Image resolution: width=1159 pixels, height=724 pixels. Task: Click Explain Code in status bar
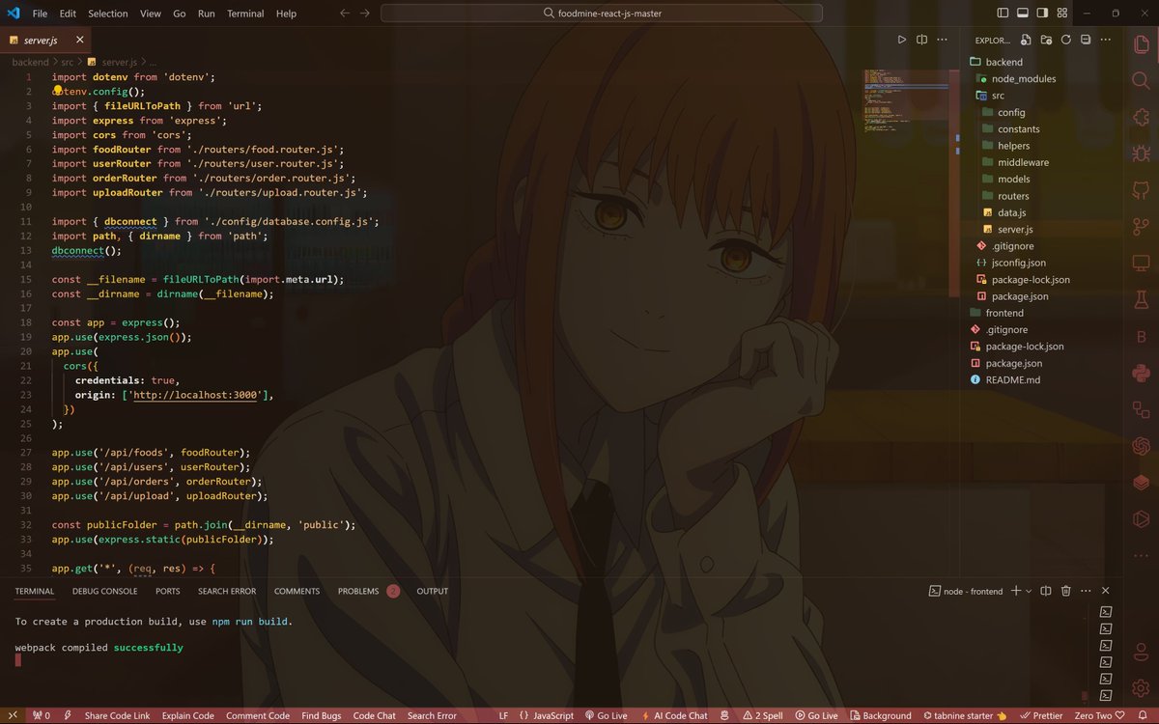click(188, 715)
